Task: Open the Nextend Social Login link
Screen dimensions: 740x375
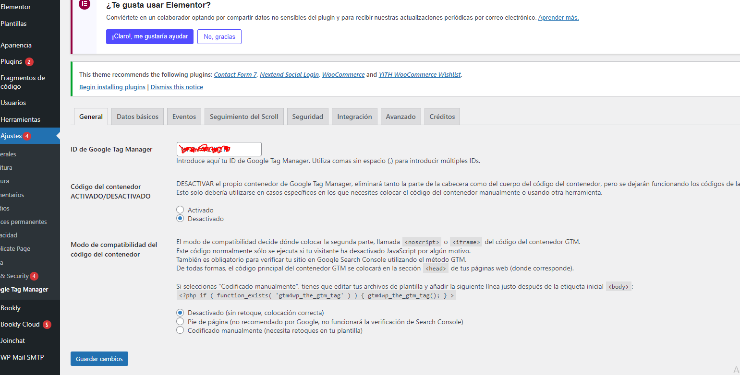Action: click(289, 74)
